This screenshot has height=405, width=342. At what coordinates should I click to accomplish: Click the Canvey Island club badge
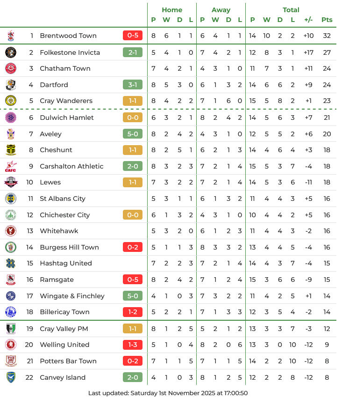pos(11,377)
